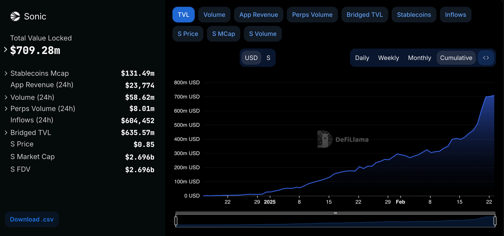Toggle the S Price chart metric
Screen dimensions: 504x236
[x=188, y=34]
